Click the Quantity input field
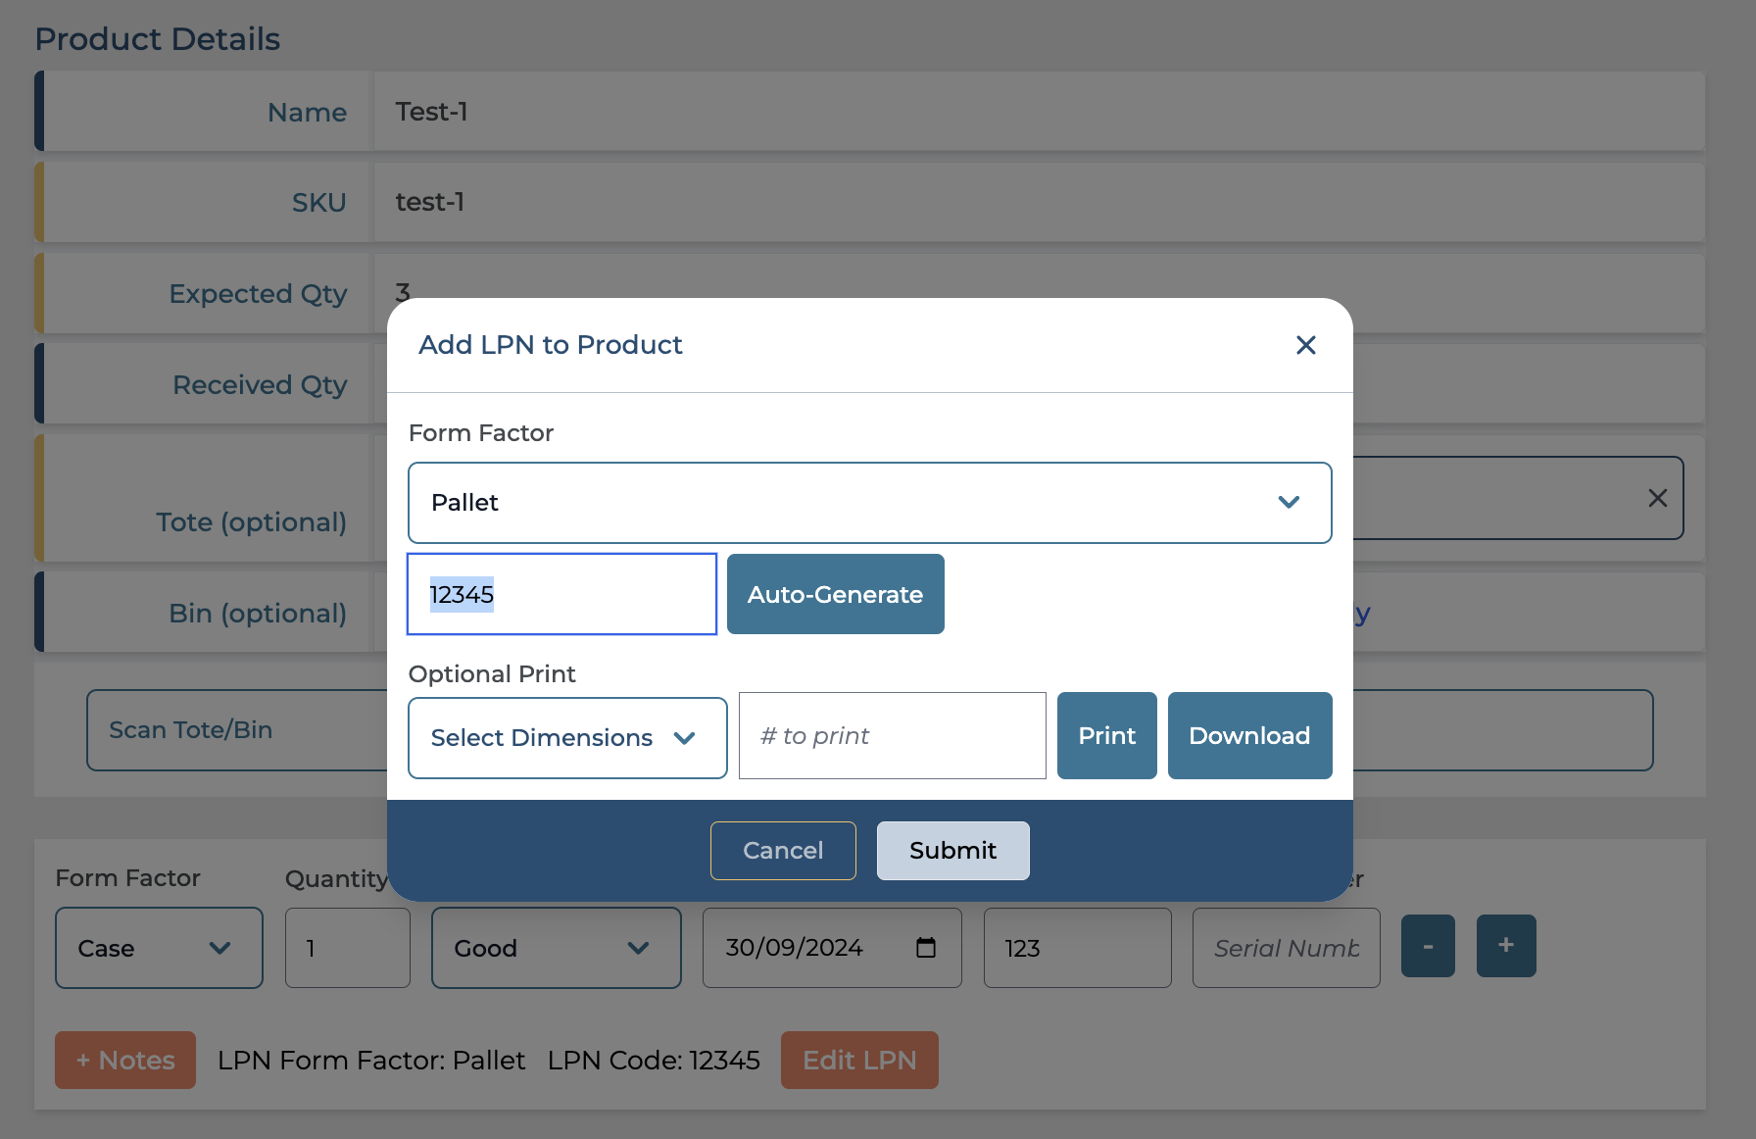 pyautogui.click(x=347, y=948)
